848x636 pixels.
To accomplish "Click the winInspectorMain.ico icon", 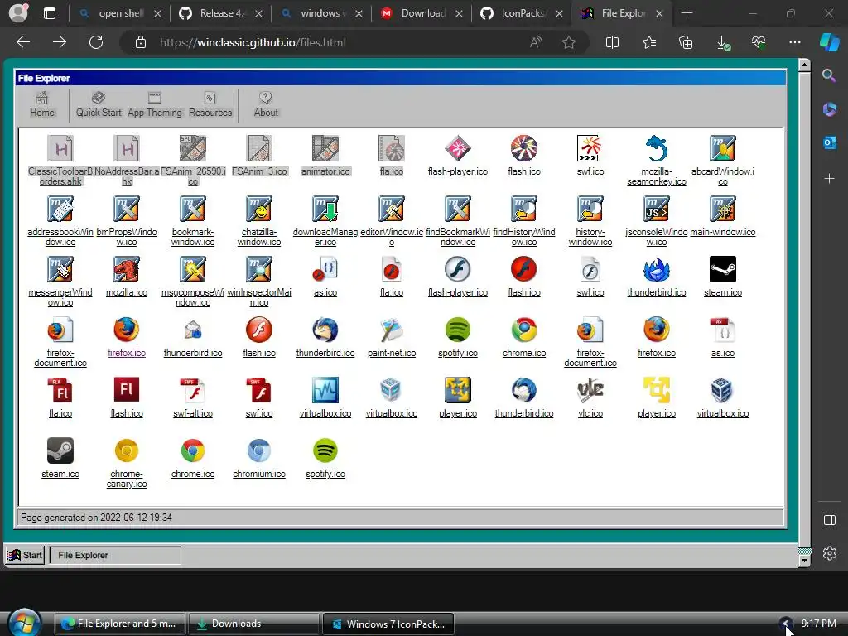I will [x=259, y=269].
